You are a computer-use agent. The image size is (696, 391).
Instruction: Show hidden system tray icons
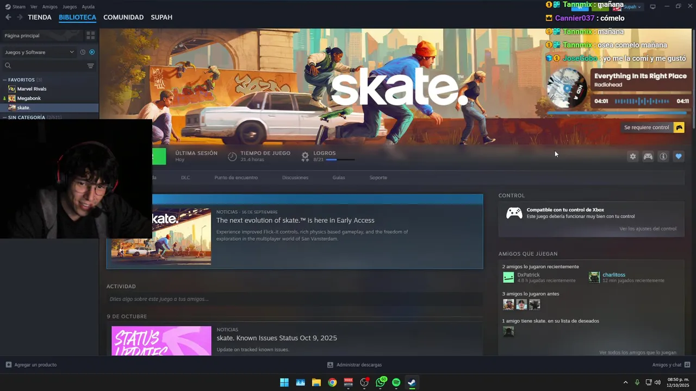(x=625, y=382)
